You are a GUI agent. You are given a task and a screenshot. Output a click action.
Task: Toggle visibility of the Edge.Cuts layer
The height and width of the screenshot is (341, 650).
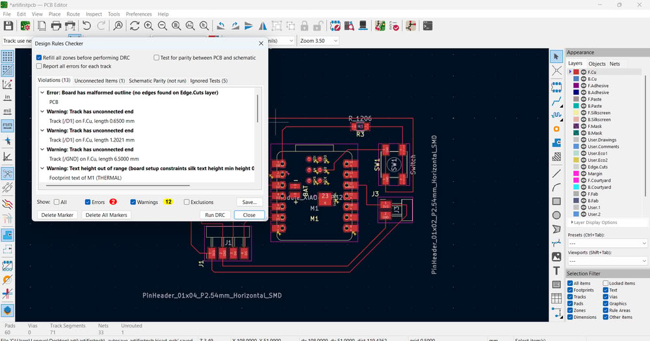click(x=584, y=167)
